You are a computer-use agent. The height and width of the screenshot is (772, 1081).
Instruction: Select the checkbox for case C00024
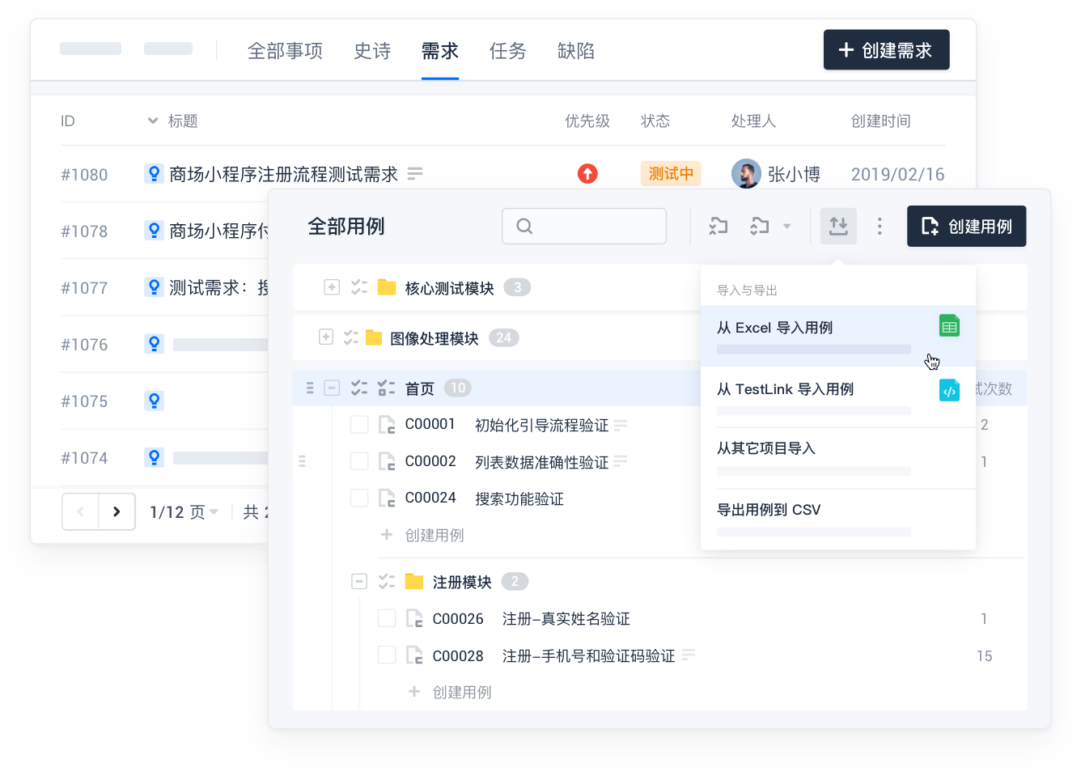(x=359, y=498)
